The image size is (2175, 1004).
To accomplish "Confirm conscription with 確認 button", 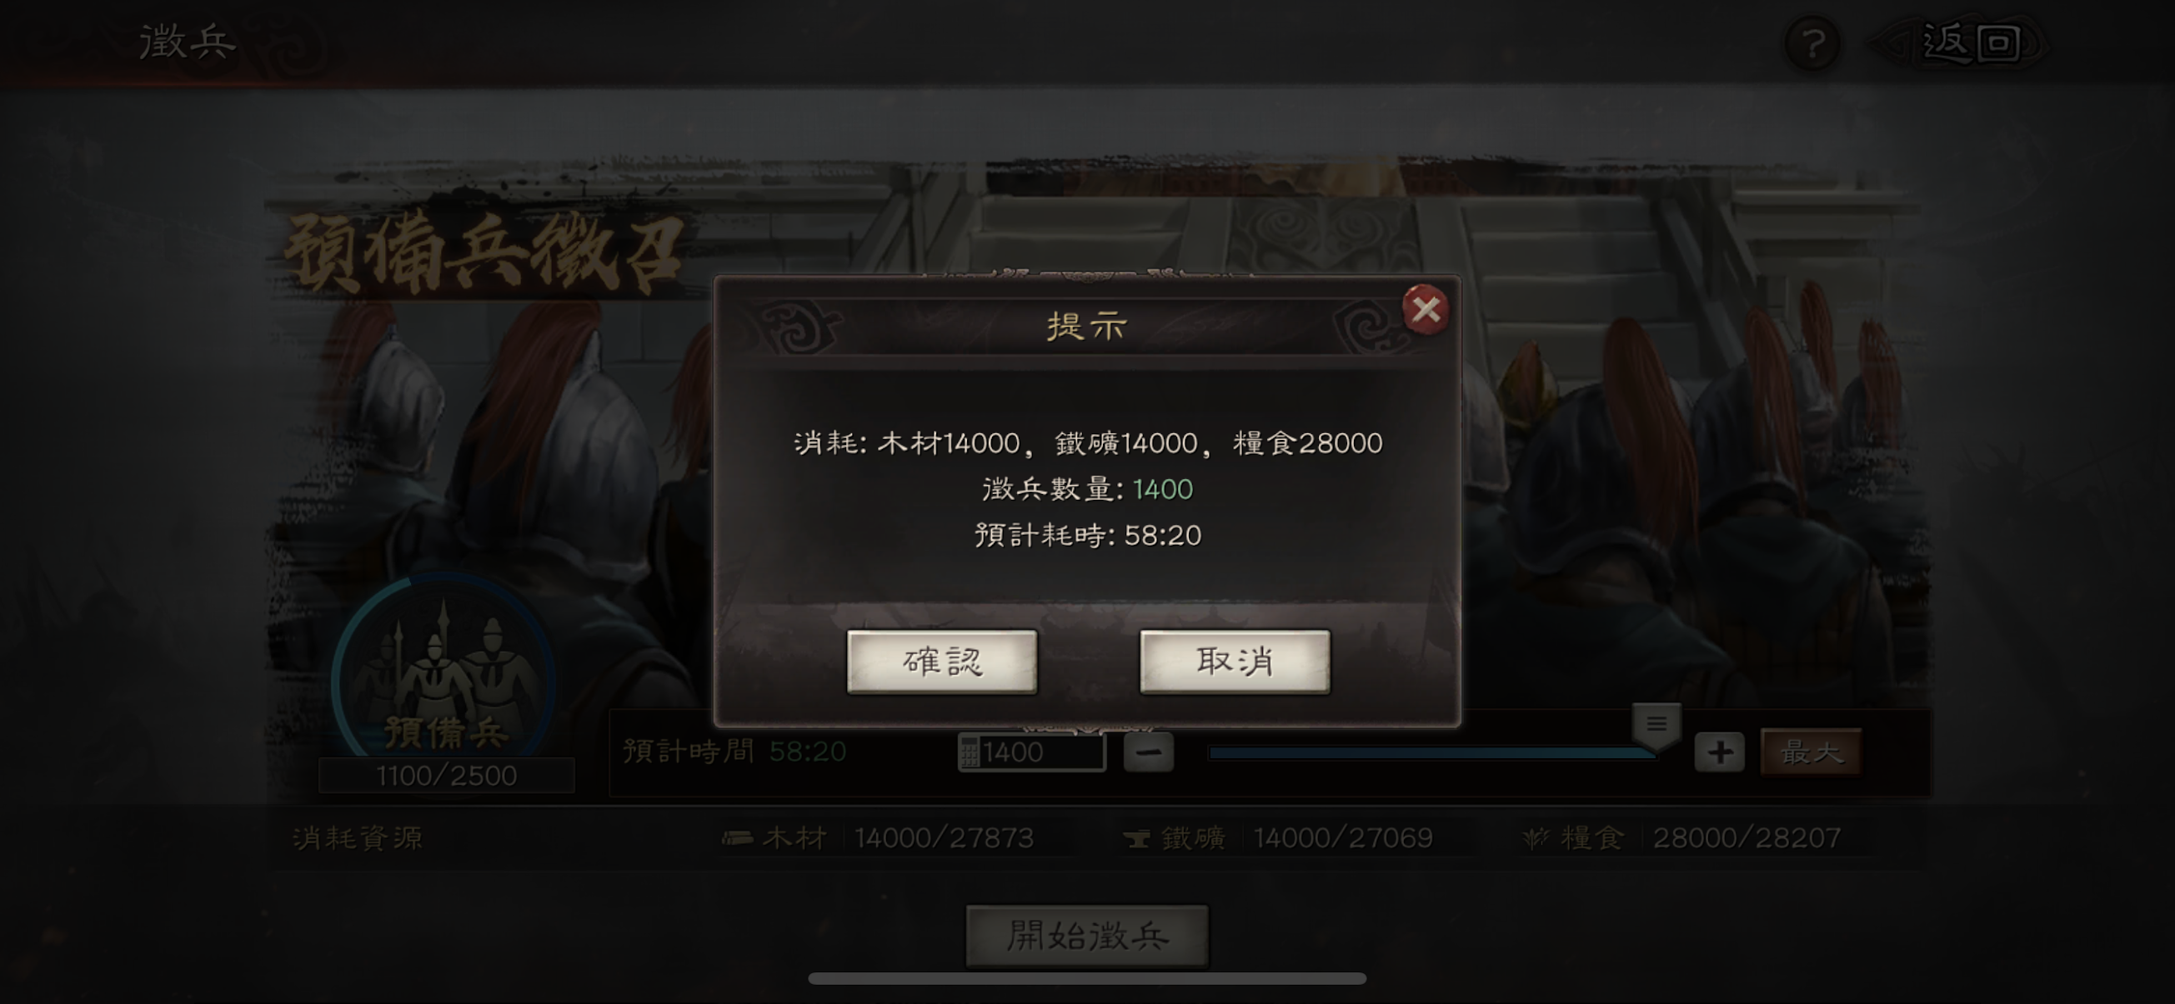I will 942,662.
